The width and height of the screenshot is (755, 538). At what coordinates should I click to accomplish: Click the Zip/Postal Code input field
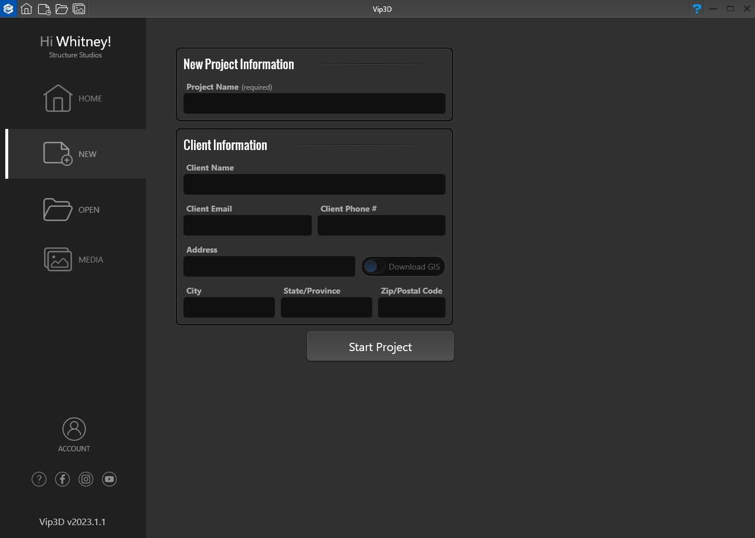coord(411,307)
